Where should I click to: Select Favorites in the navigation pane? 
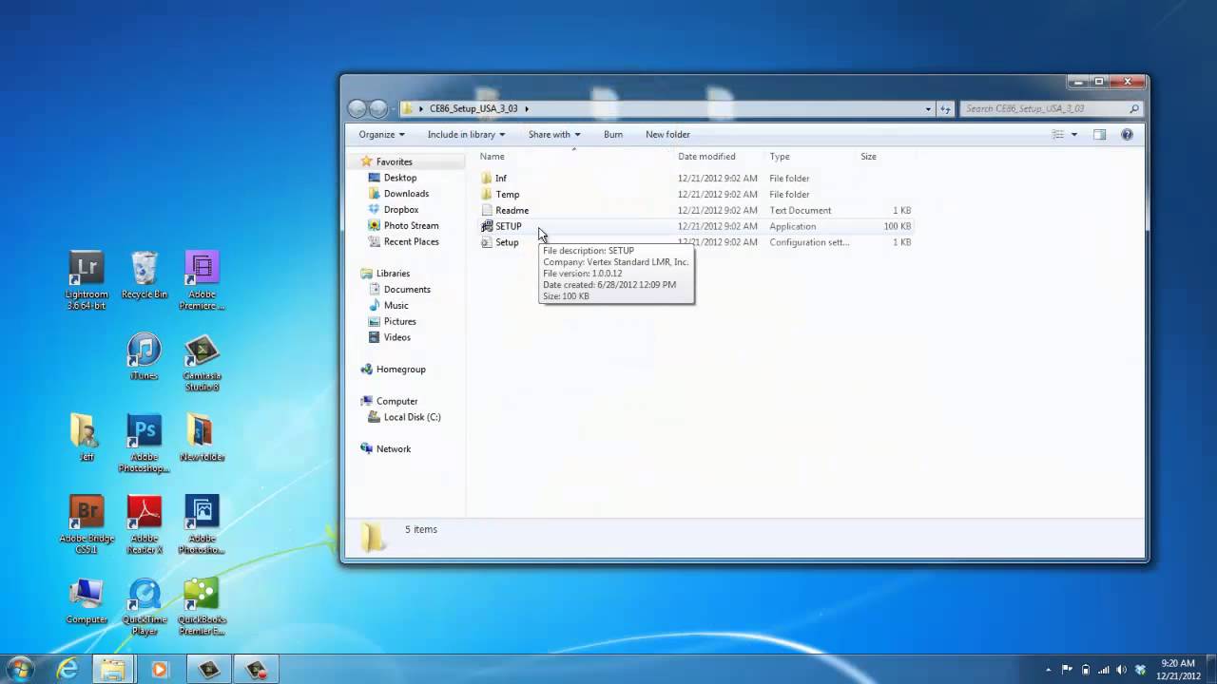click(394, 162)
